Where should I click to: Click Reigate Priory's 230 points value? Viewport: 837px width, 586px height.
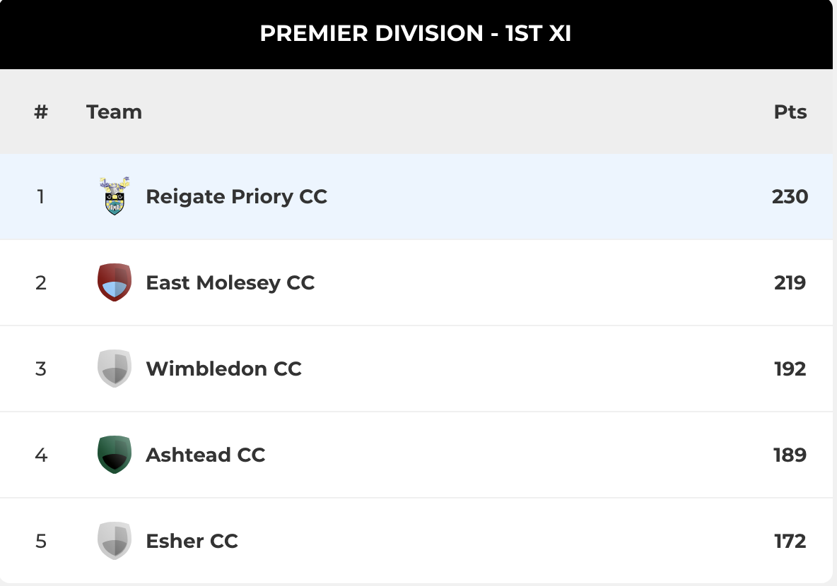pyautogui.click(x=790, y=197)
